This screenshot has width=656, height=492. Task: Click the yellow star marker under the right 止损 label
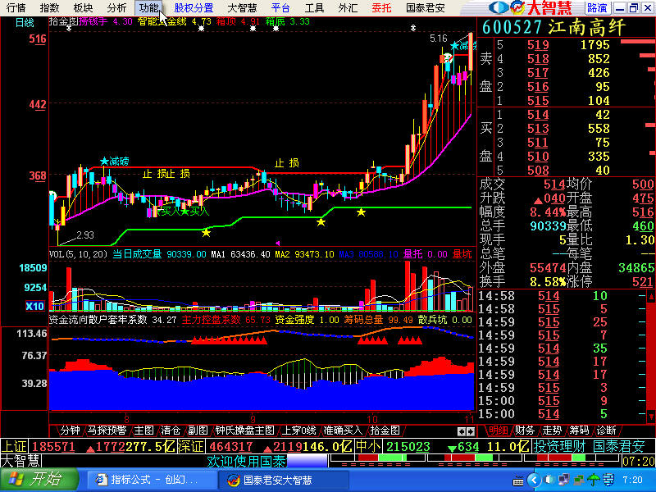pos(321,221)
